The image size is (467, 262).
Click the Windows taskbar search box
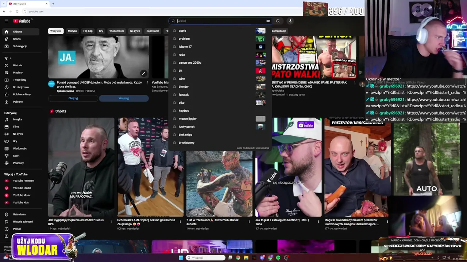pyautogui.click(x=205, y=258)
